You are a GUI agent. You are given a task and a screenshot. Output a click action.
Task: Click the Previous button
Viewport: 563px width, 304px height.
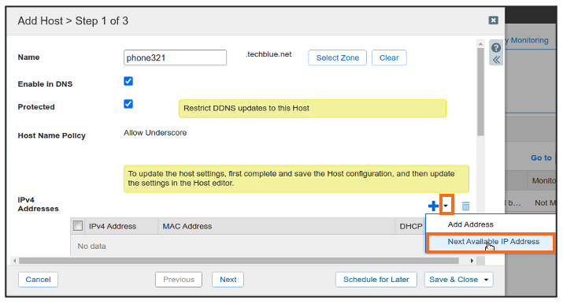point(179,280)
